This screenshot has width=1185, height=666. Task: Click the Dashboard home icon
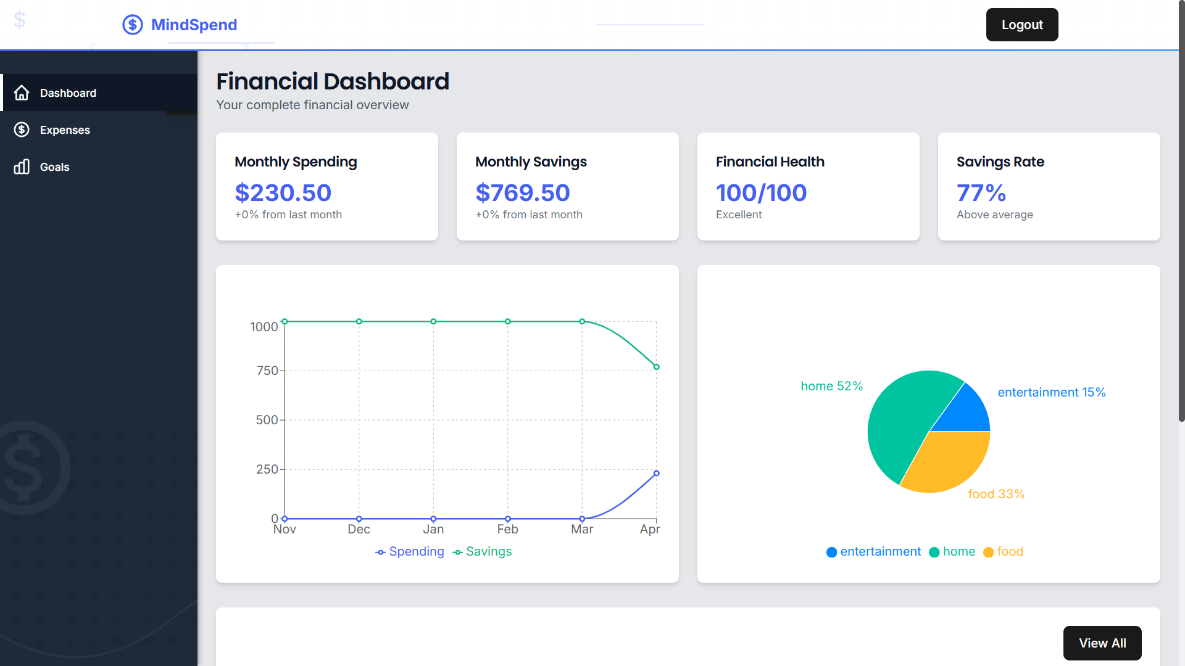[22, 93]
